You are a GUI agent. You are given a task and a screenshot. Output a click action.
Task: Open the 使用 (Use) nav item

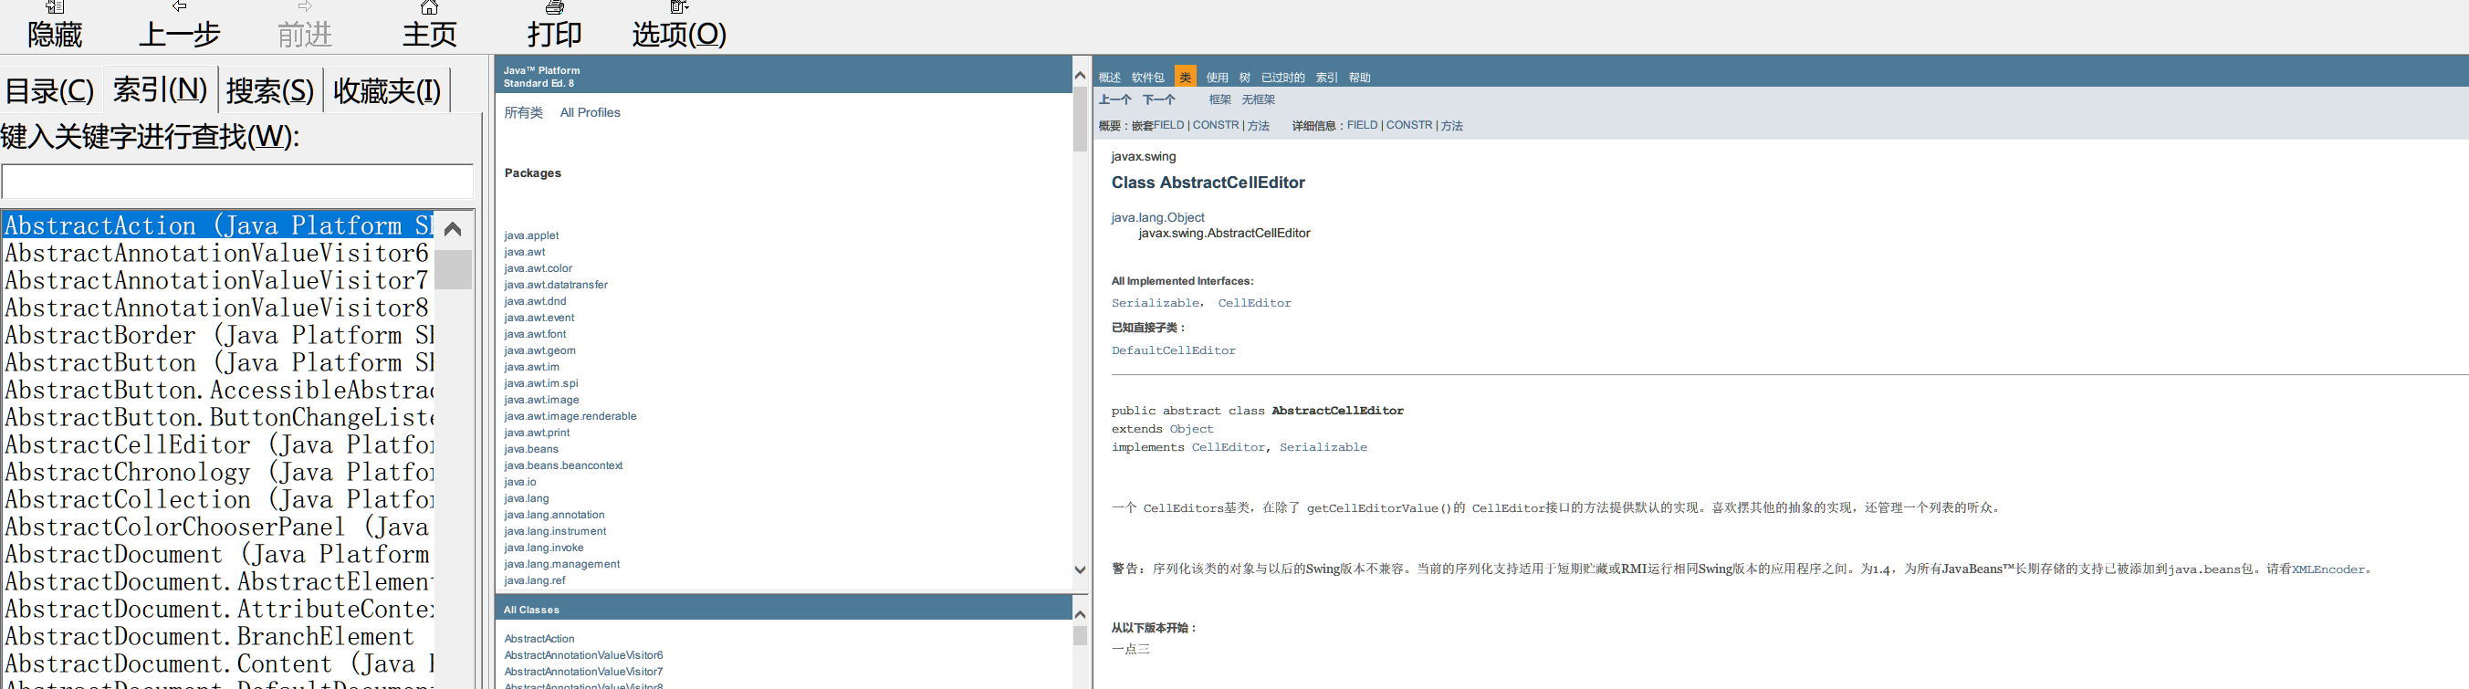click(1218, 78)
